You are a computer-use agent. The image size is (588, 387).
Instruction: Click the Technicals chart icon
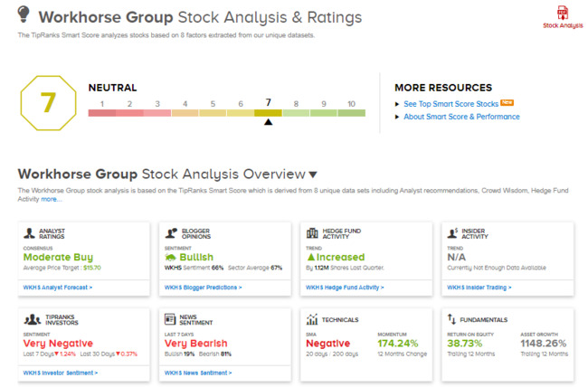(312, 320)
